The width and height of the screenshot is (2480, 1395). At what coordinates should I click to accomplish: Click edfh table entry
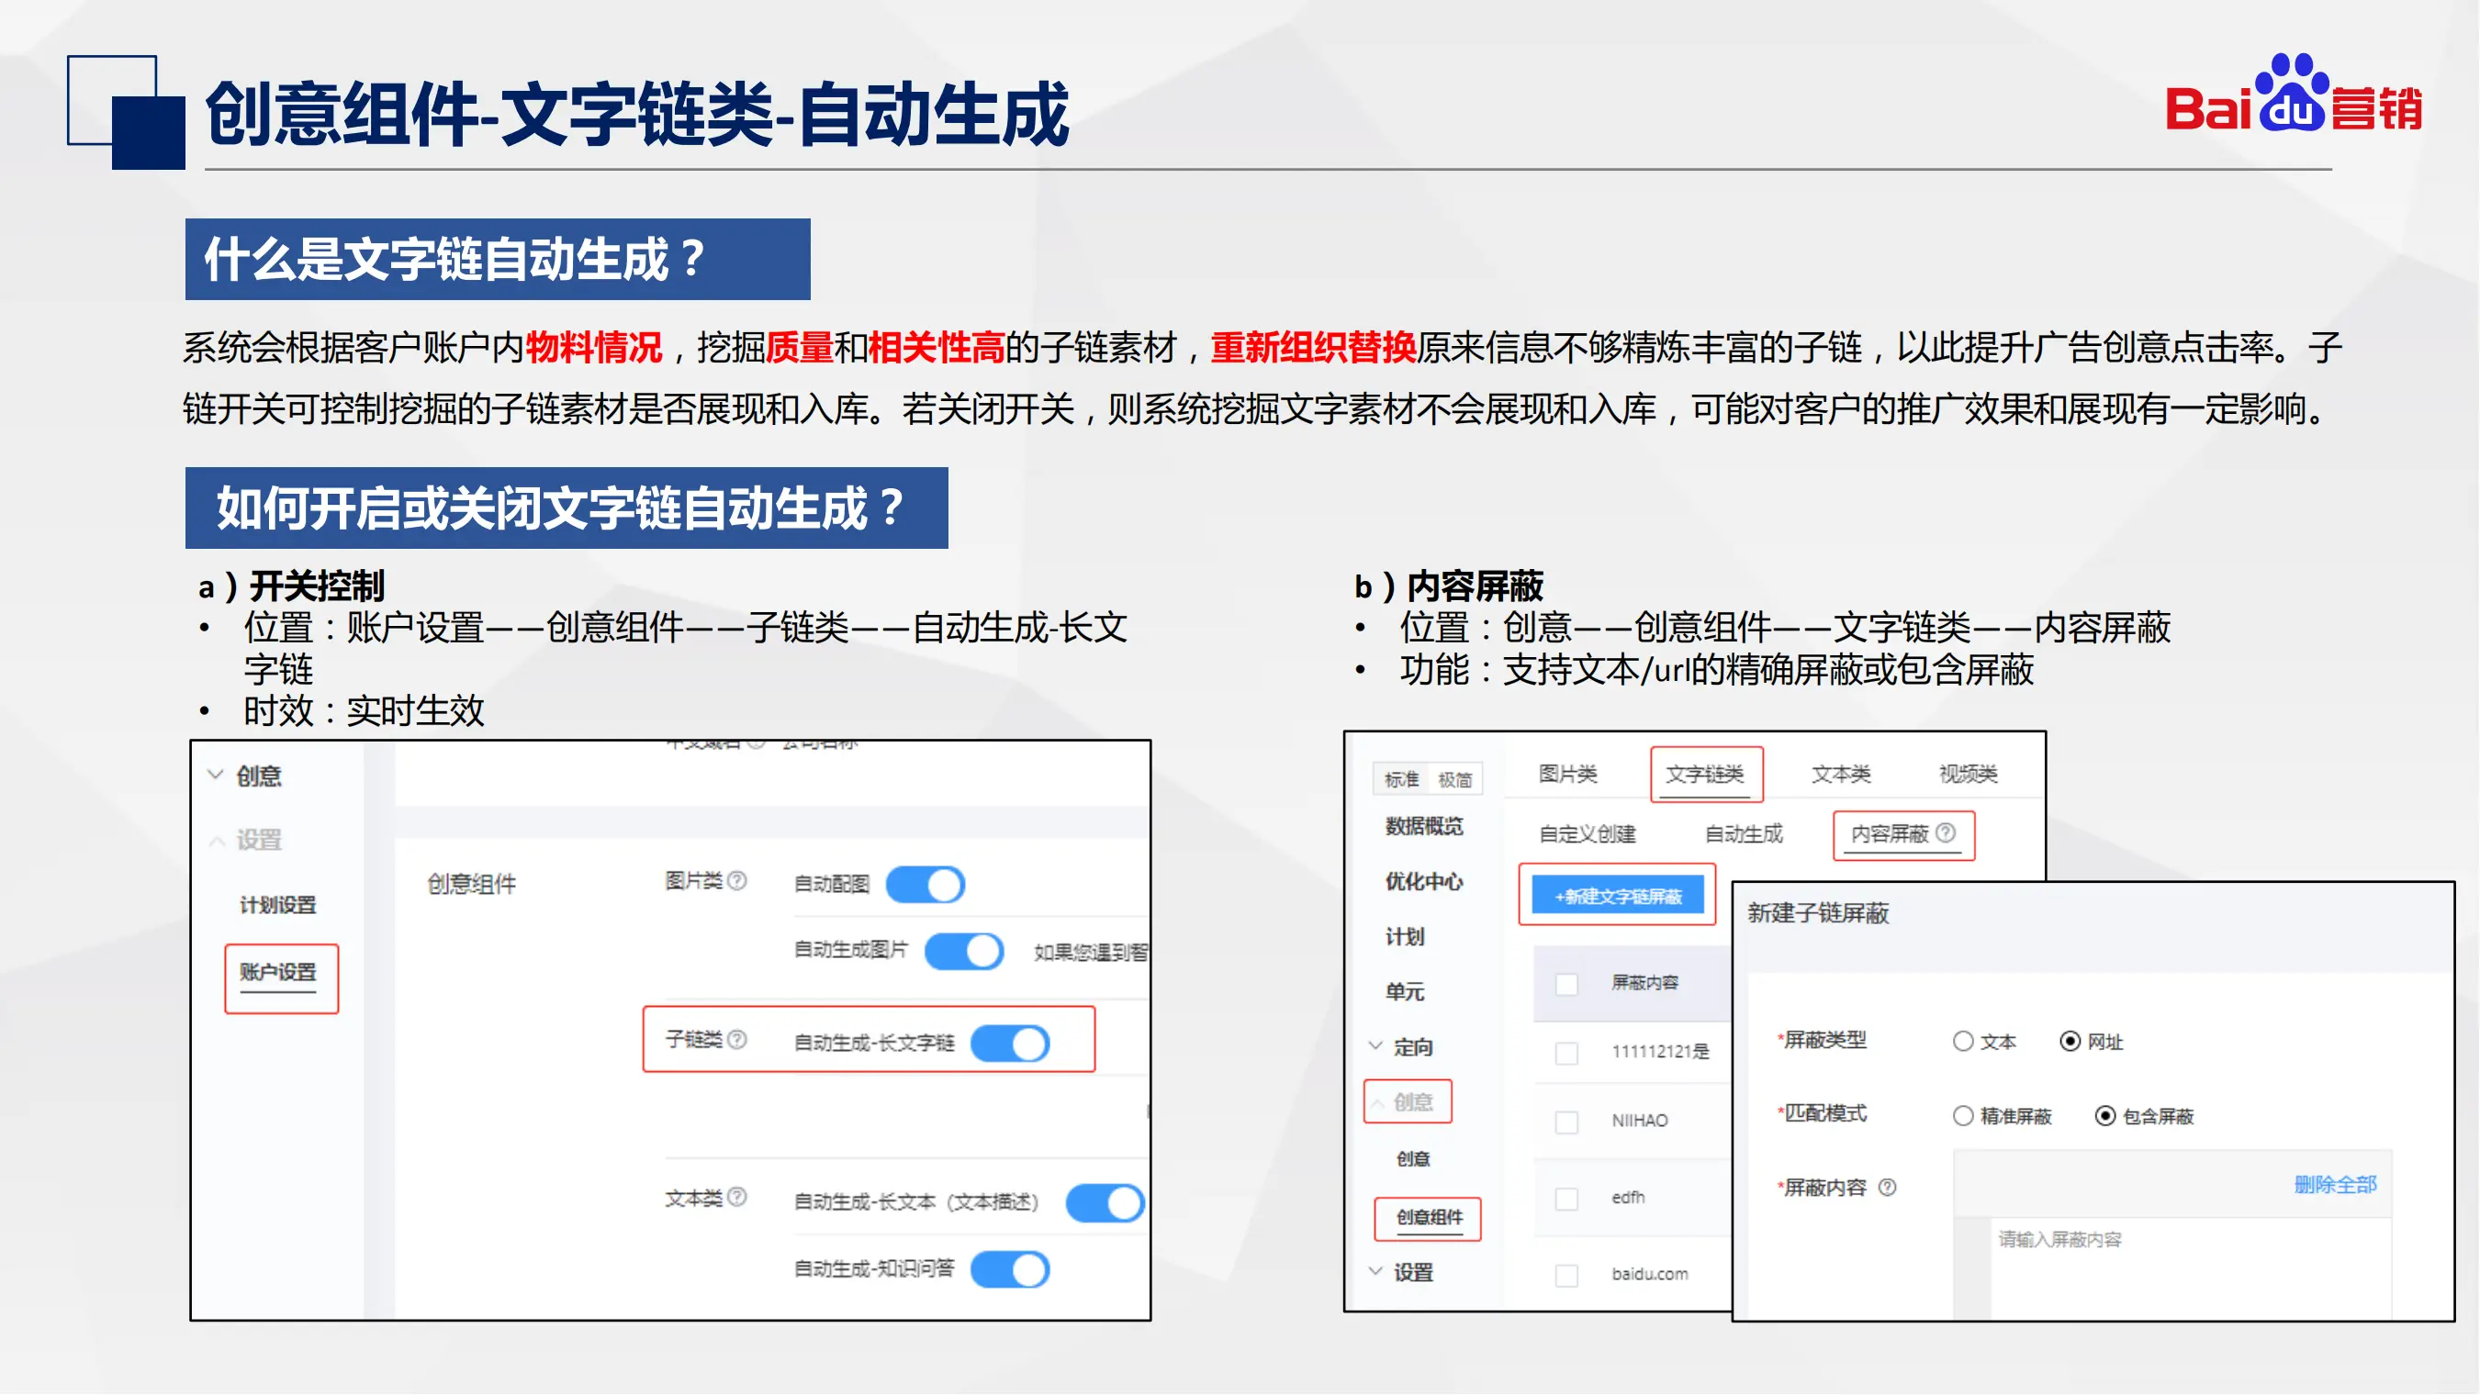[1629, 1198]
